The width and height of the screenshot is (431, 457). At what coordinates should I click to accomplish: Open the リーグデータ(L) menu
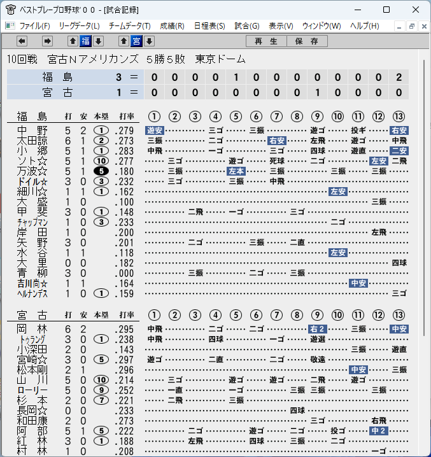80,26
